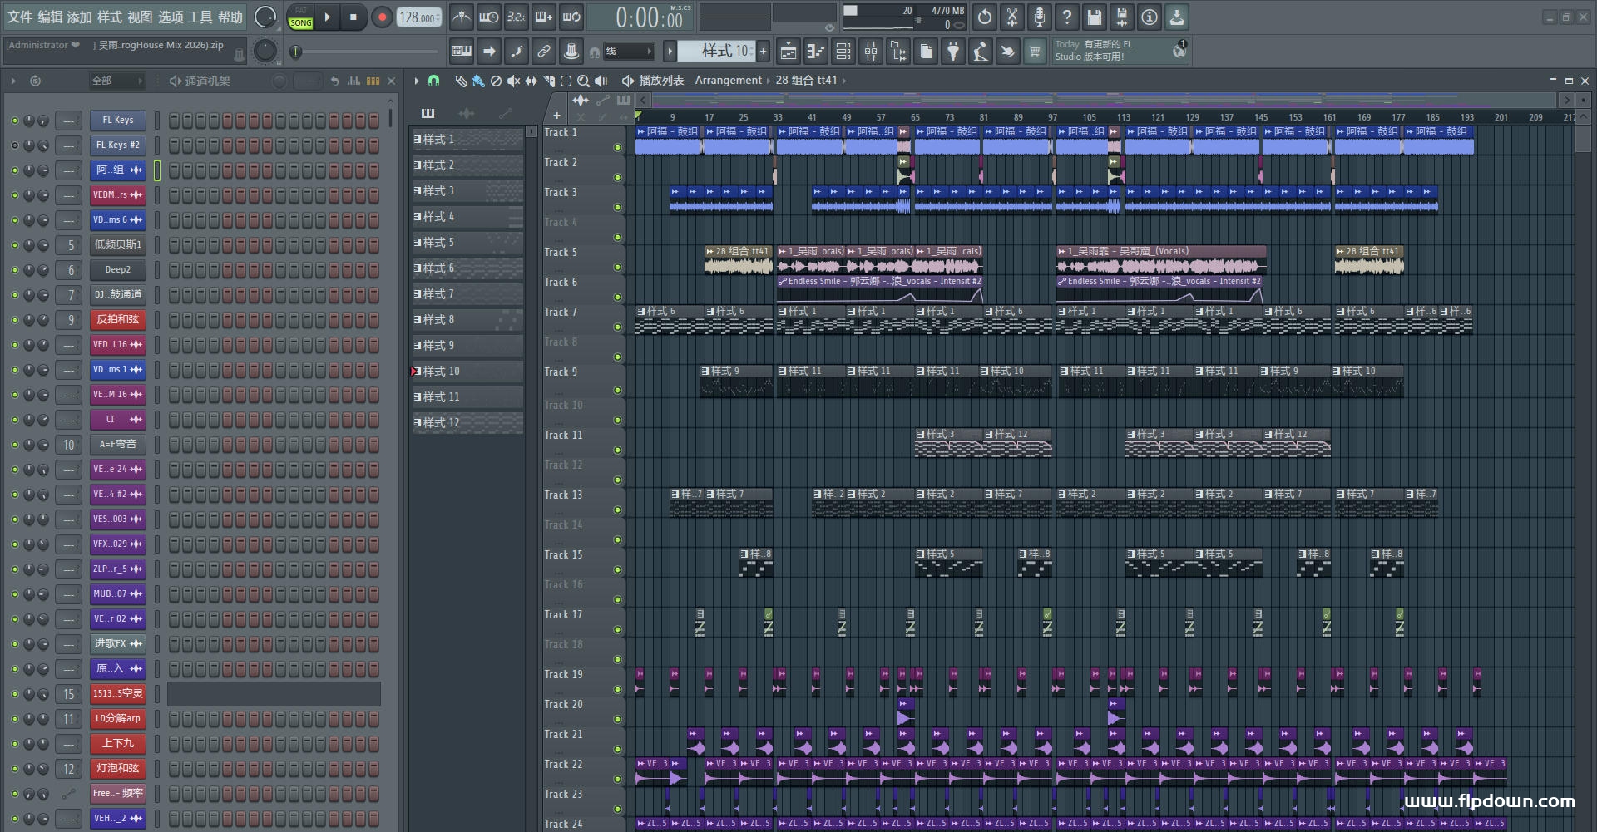The image size is (1597, 832).
Task: Click the metronome icon
Action: (x=462, y=17)
